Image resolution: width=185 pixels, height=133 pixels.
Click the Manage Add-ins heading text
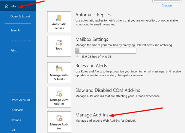(x=92, y=115)
